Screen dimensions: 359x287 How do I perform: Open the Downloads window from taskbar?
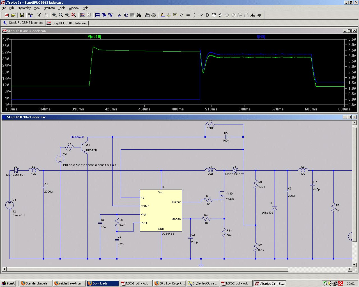pos(103,283)
